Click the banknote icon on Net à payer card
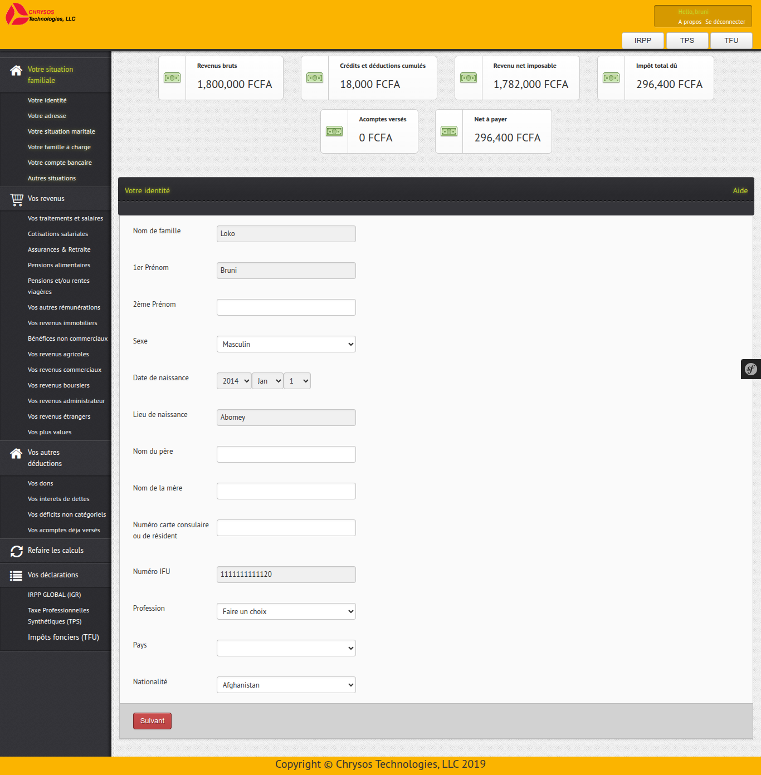The width and height of the screenshot is (761, 775). (x=449, y=131)
